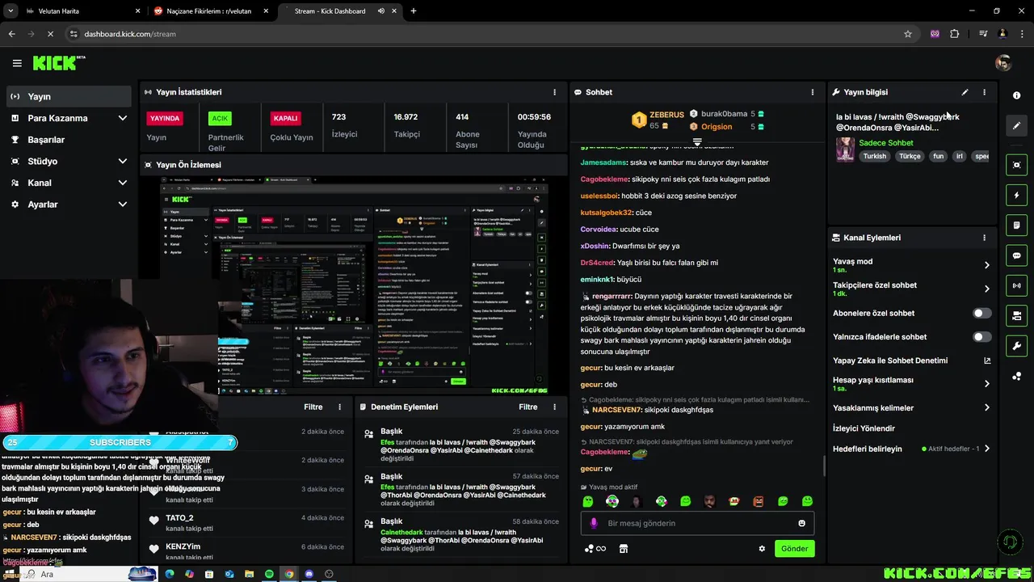Image resolution: width=1034 pixels, height=582 pixels.
Task: Open the gift shop icon below chat input
Action: point(623,549)
